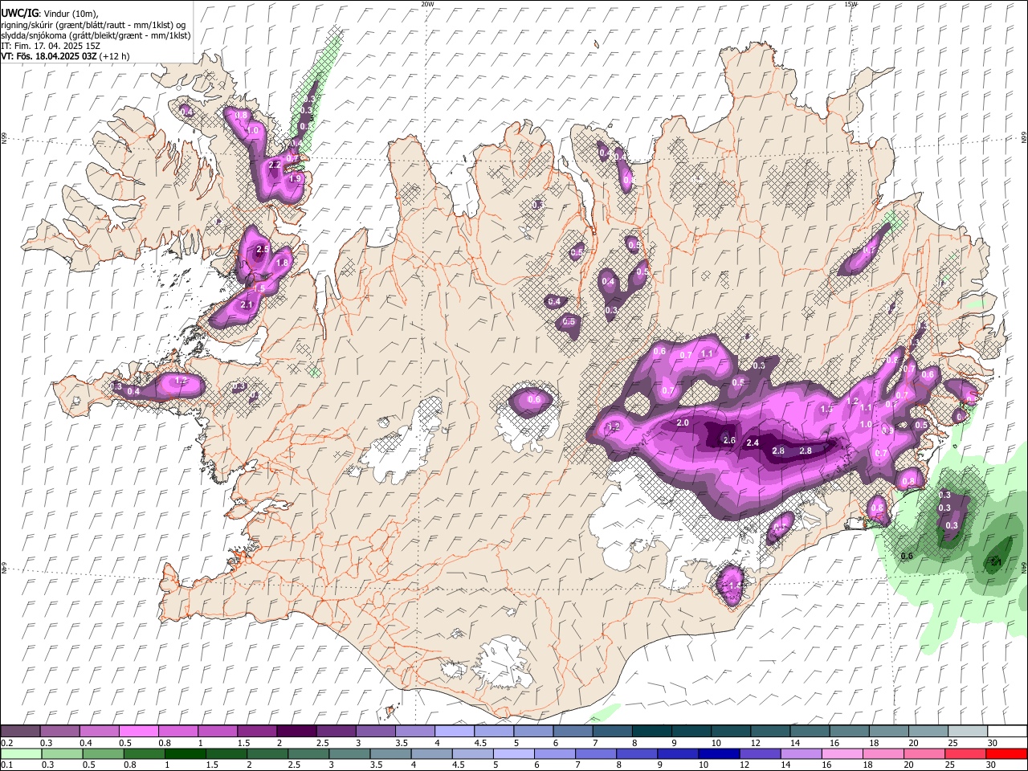Click the 0.2 tick label in top legend row
The height and width of the screenshot is (771, 1028).
click(x=7, y=743)
